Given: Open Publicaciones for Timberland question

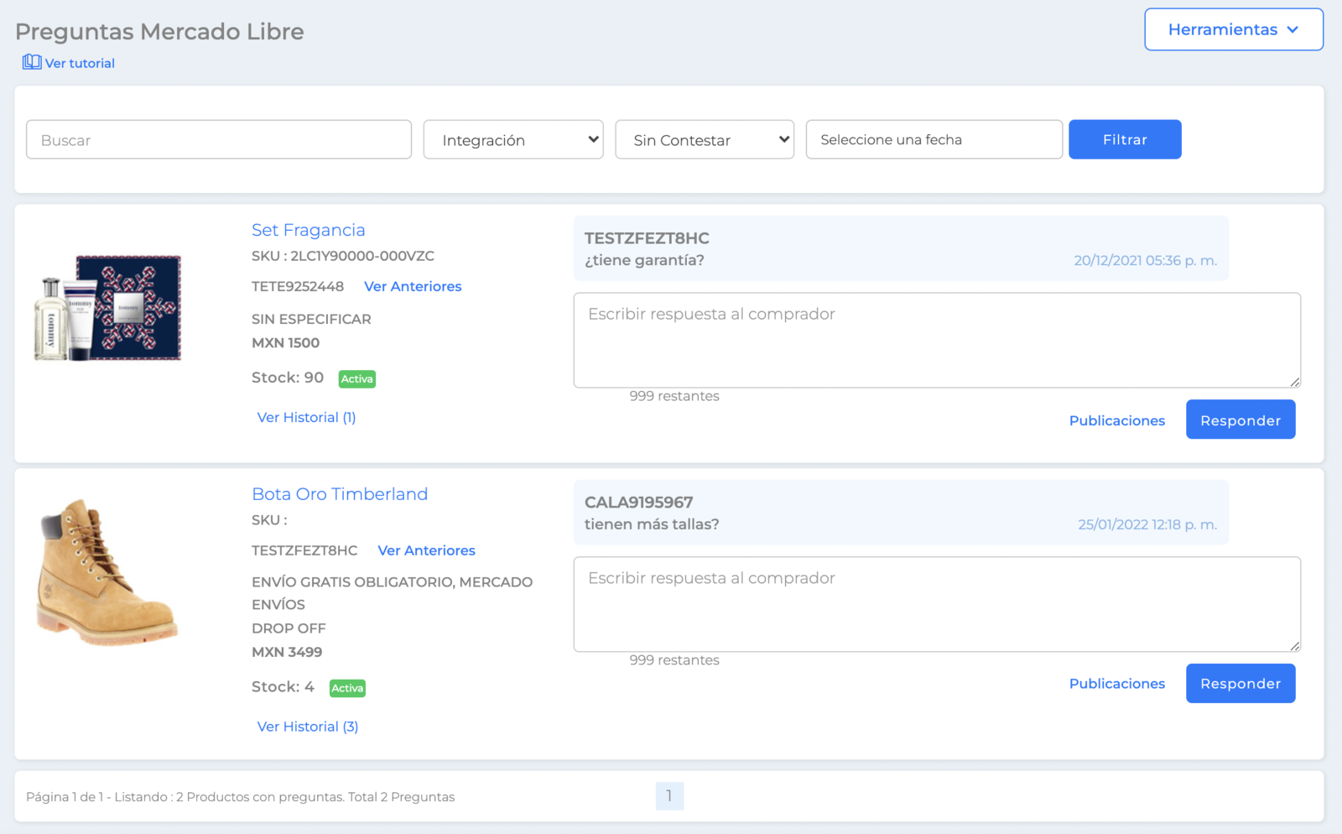Looking at the screenshot, I should (x=1117, y=684).
